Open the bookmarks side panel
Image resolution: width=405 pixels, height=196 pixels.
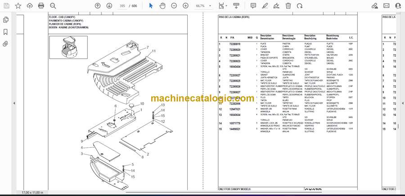5,32
